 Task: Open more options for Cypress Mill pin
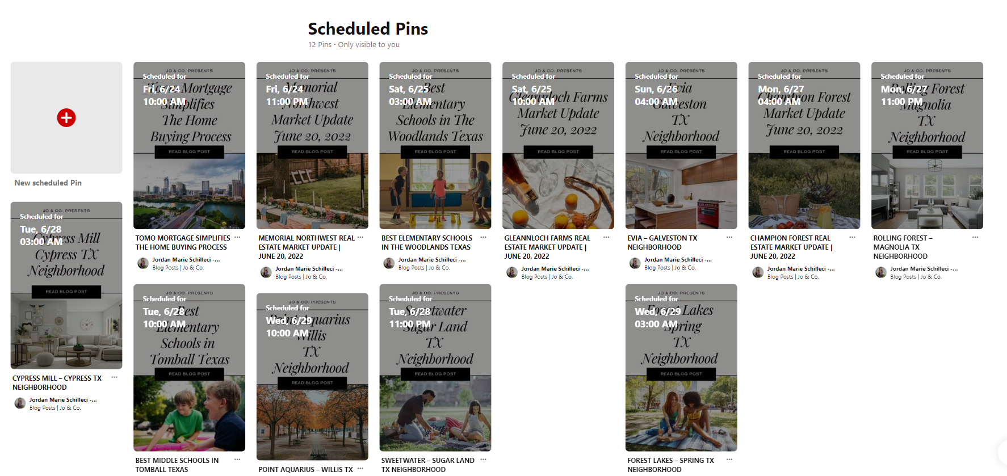click(x=115, y=377)
